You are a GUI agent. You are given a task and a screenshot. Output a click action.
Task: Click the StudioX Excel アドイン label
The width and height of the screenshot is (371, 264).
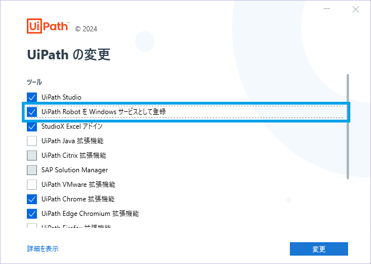pyautogui.click(x=72, y=126)
